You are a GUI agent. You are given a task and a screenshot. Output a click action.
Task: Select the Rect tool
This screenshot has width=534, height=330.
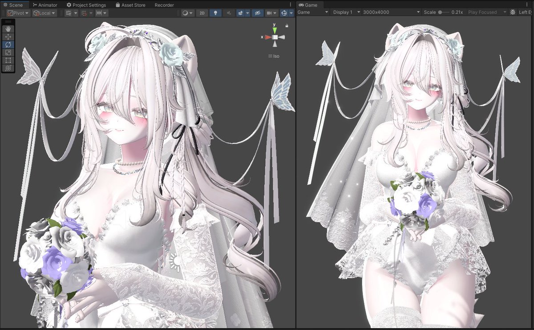pyautogui.click(x=8, y=60)
